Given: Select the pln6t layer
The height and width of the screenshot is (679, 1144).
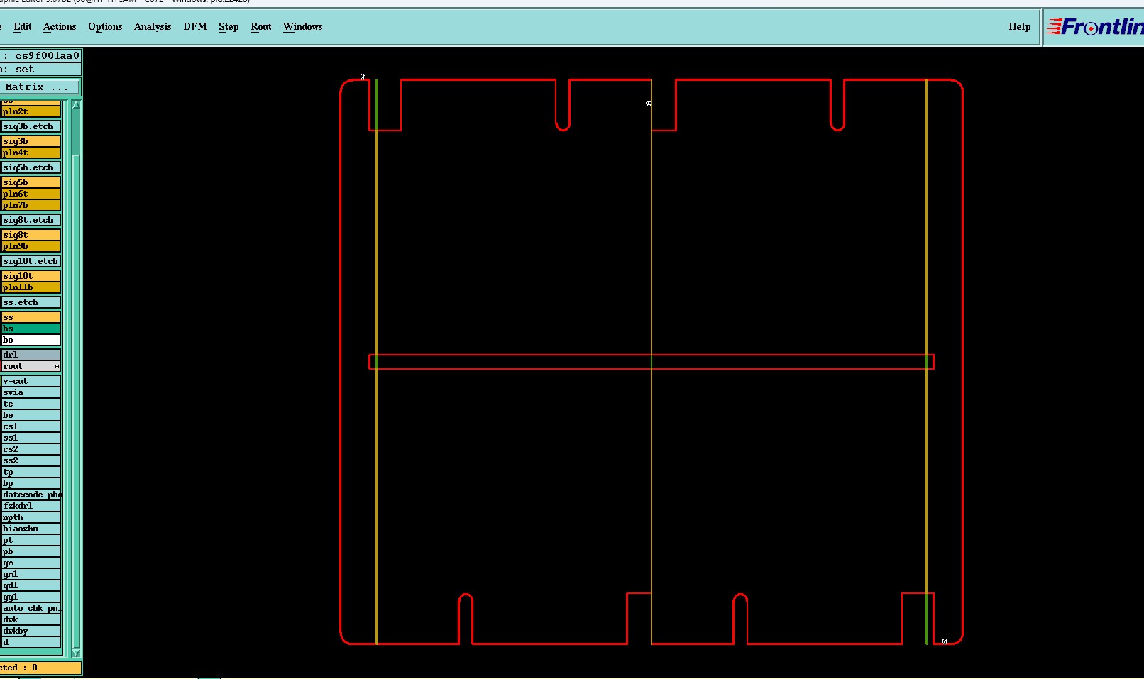Looking at the screenshot, I should (x=31, y=194).
